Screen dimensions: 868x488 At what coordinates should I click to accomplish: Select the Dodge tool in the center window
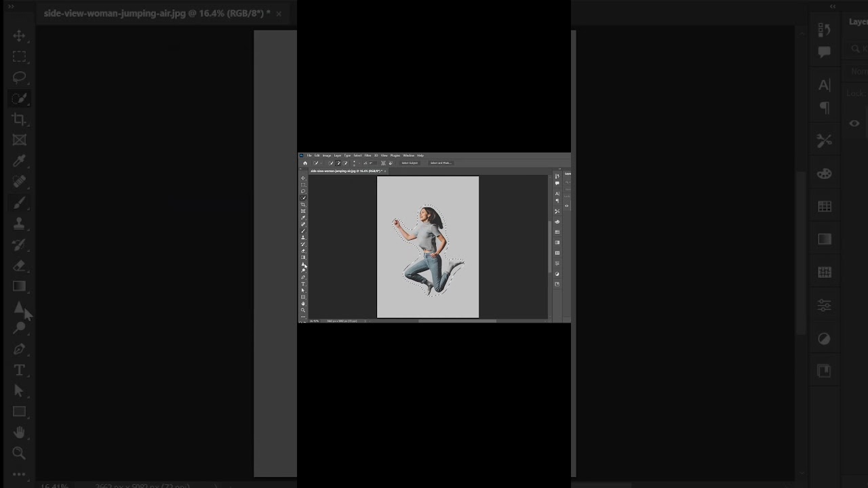pos(303,270)
